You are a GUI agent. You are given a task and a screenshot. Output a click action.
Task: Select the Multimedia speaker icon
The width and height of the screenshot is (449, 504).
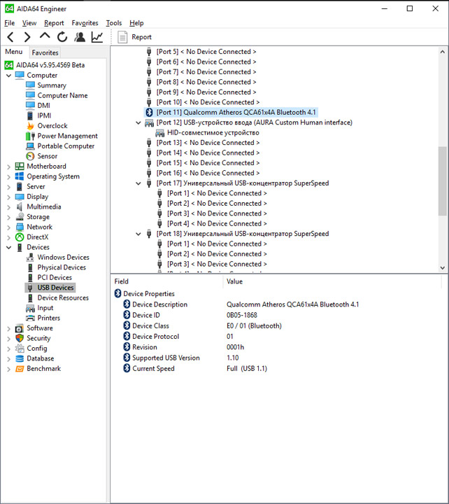click(x=20, y=206)
